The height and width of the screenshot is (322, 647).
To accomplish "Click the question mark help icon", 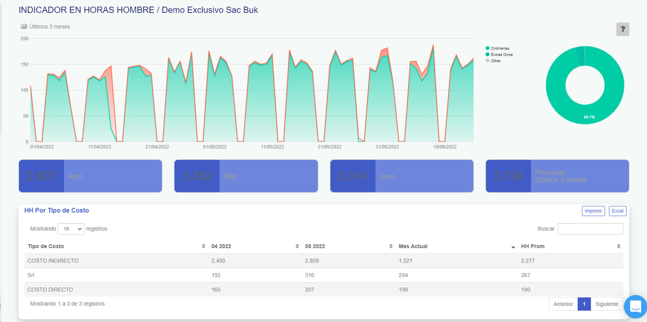I will pos(622,29).
